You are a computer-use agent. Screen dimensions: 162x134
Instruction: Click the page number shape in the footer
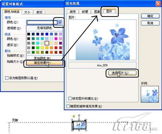(x=79, y=125)
